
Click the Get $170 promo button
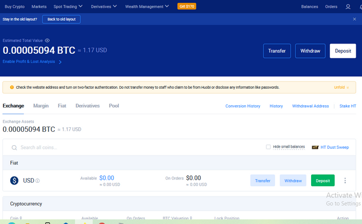187,6
